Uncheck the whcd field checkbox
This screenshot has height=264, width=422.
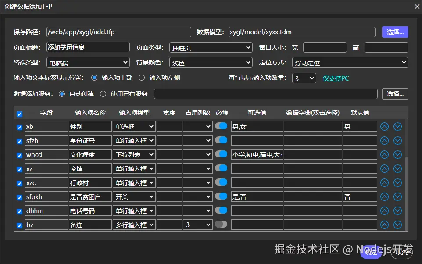click(19, 155)
